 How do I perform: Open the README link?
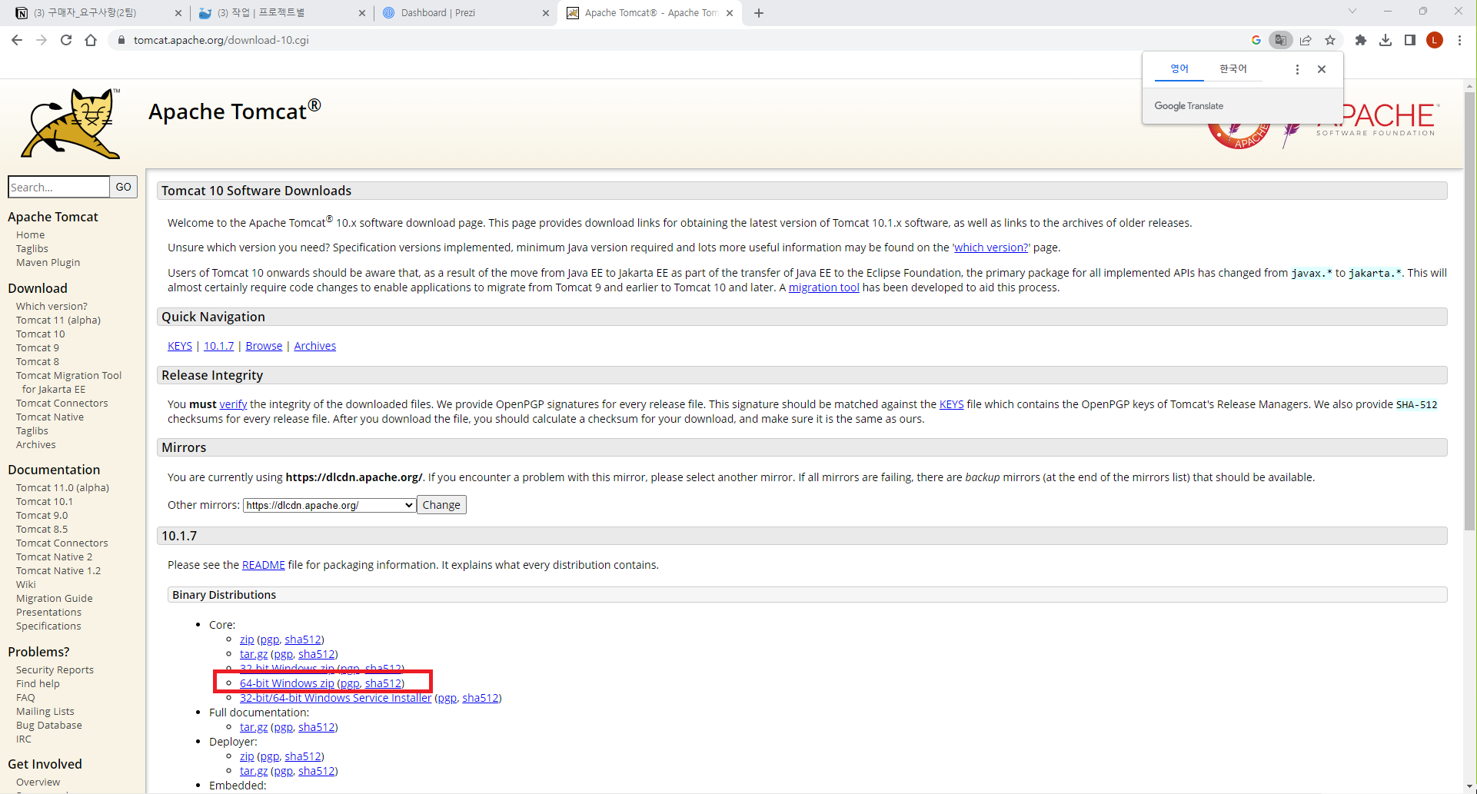click(x=263, y=565)
